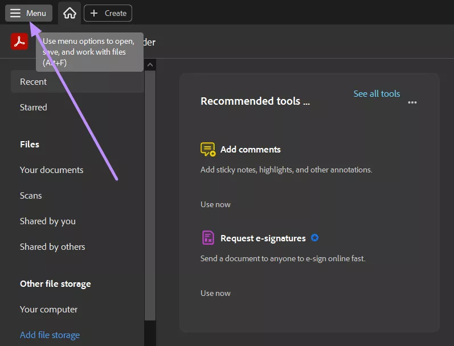View files Shared by others
The width and height of the screenshot is (454, 346).
(52, 247)
